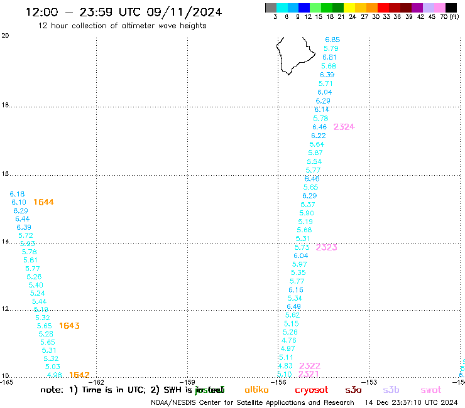
Task: Click the black swatch at the legend's end
Action: (x=451, y=8)
